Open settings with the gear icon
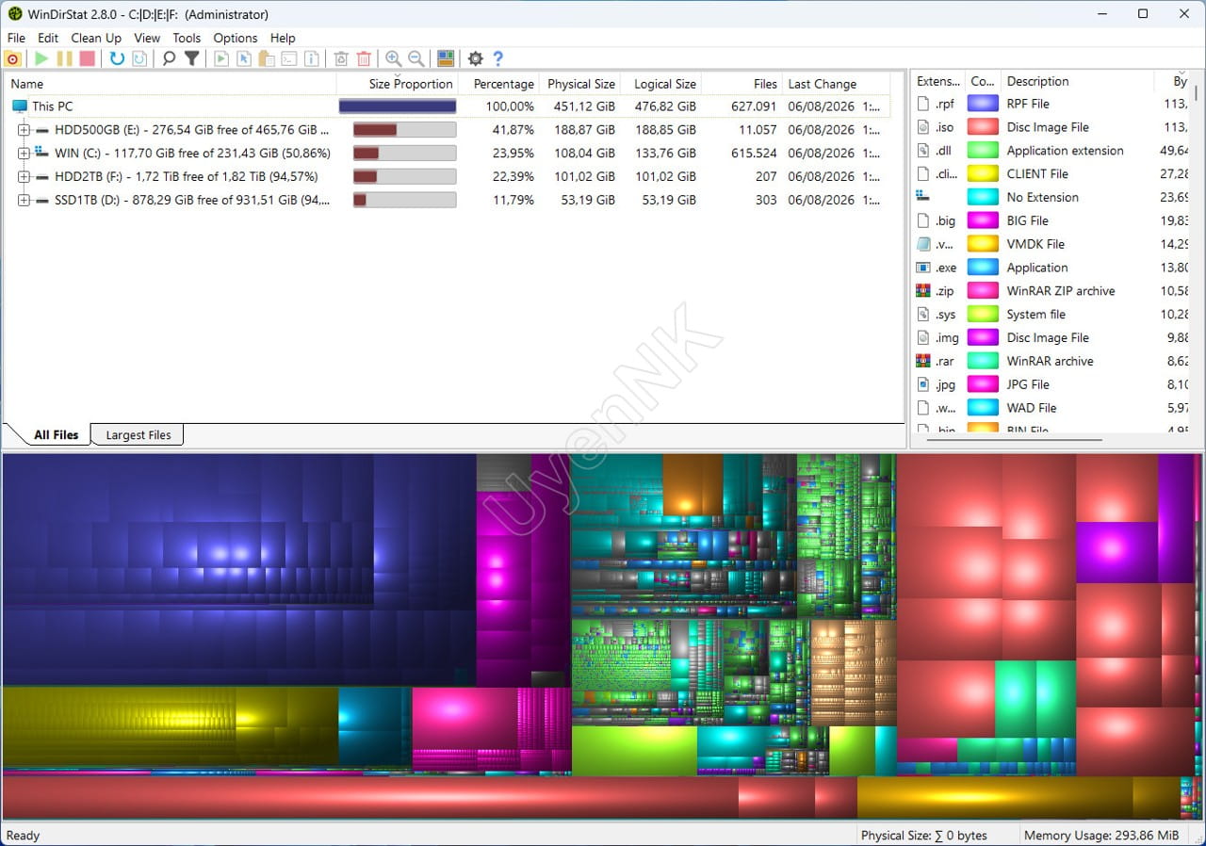 tap(475, 58)
